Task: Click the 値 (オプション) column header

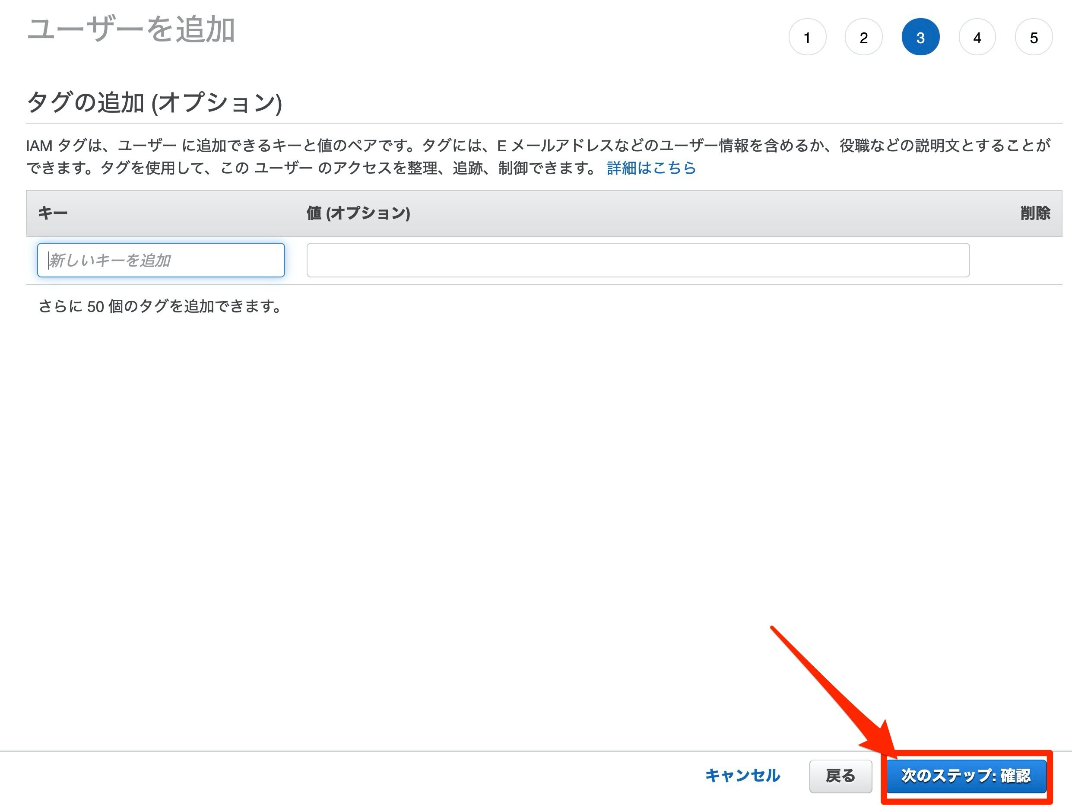Action: tap(358, 213)
